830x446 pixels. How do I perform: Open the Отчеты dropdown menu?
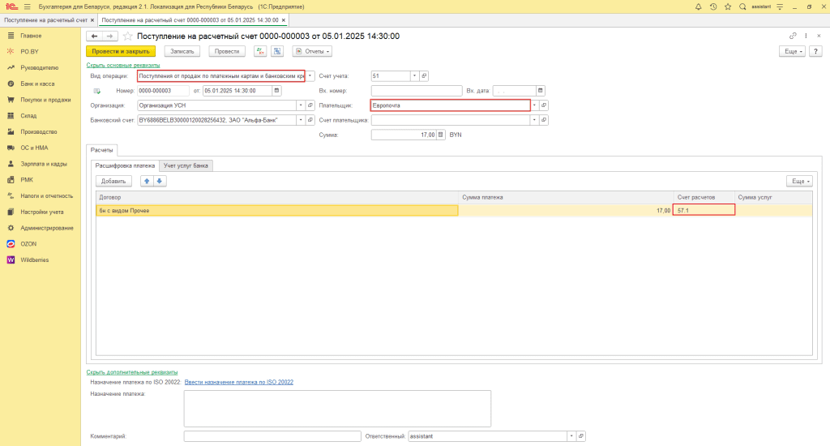[312, 51]
